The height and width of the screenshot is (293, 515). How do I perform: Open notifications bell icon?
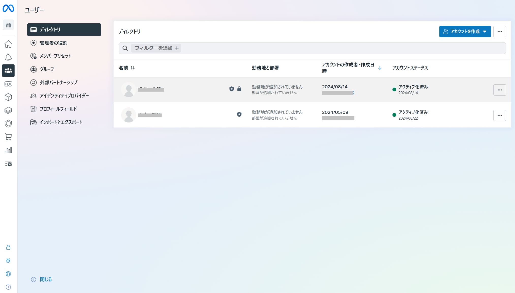click(8, 57)
